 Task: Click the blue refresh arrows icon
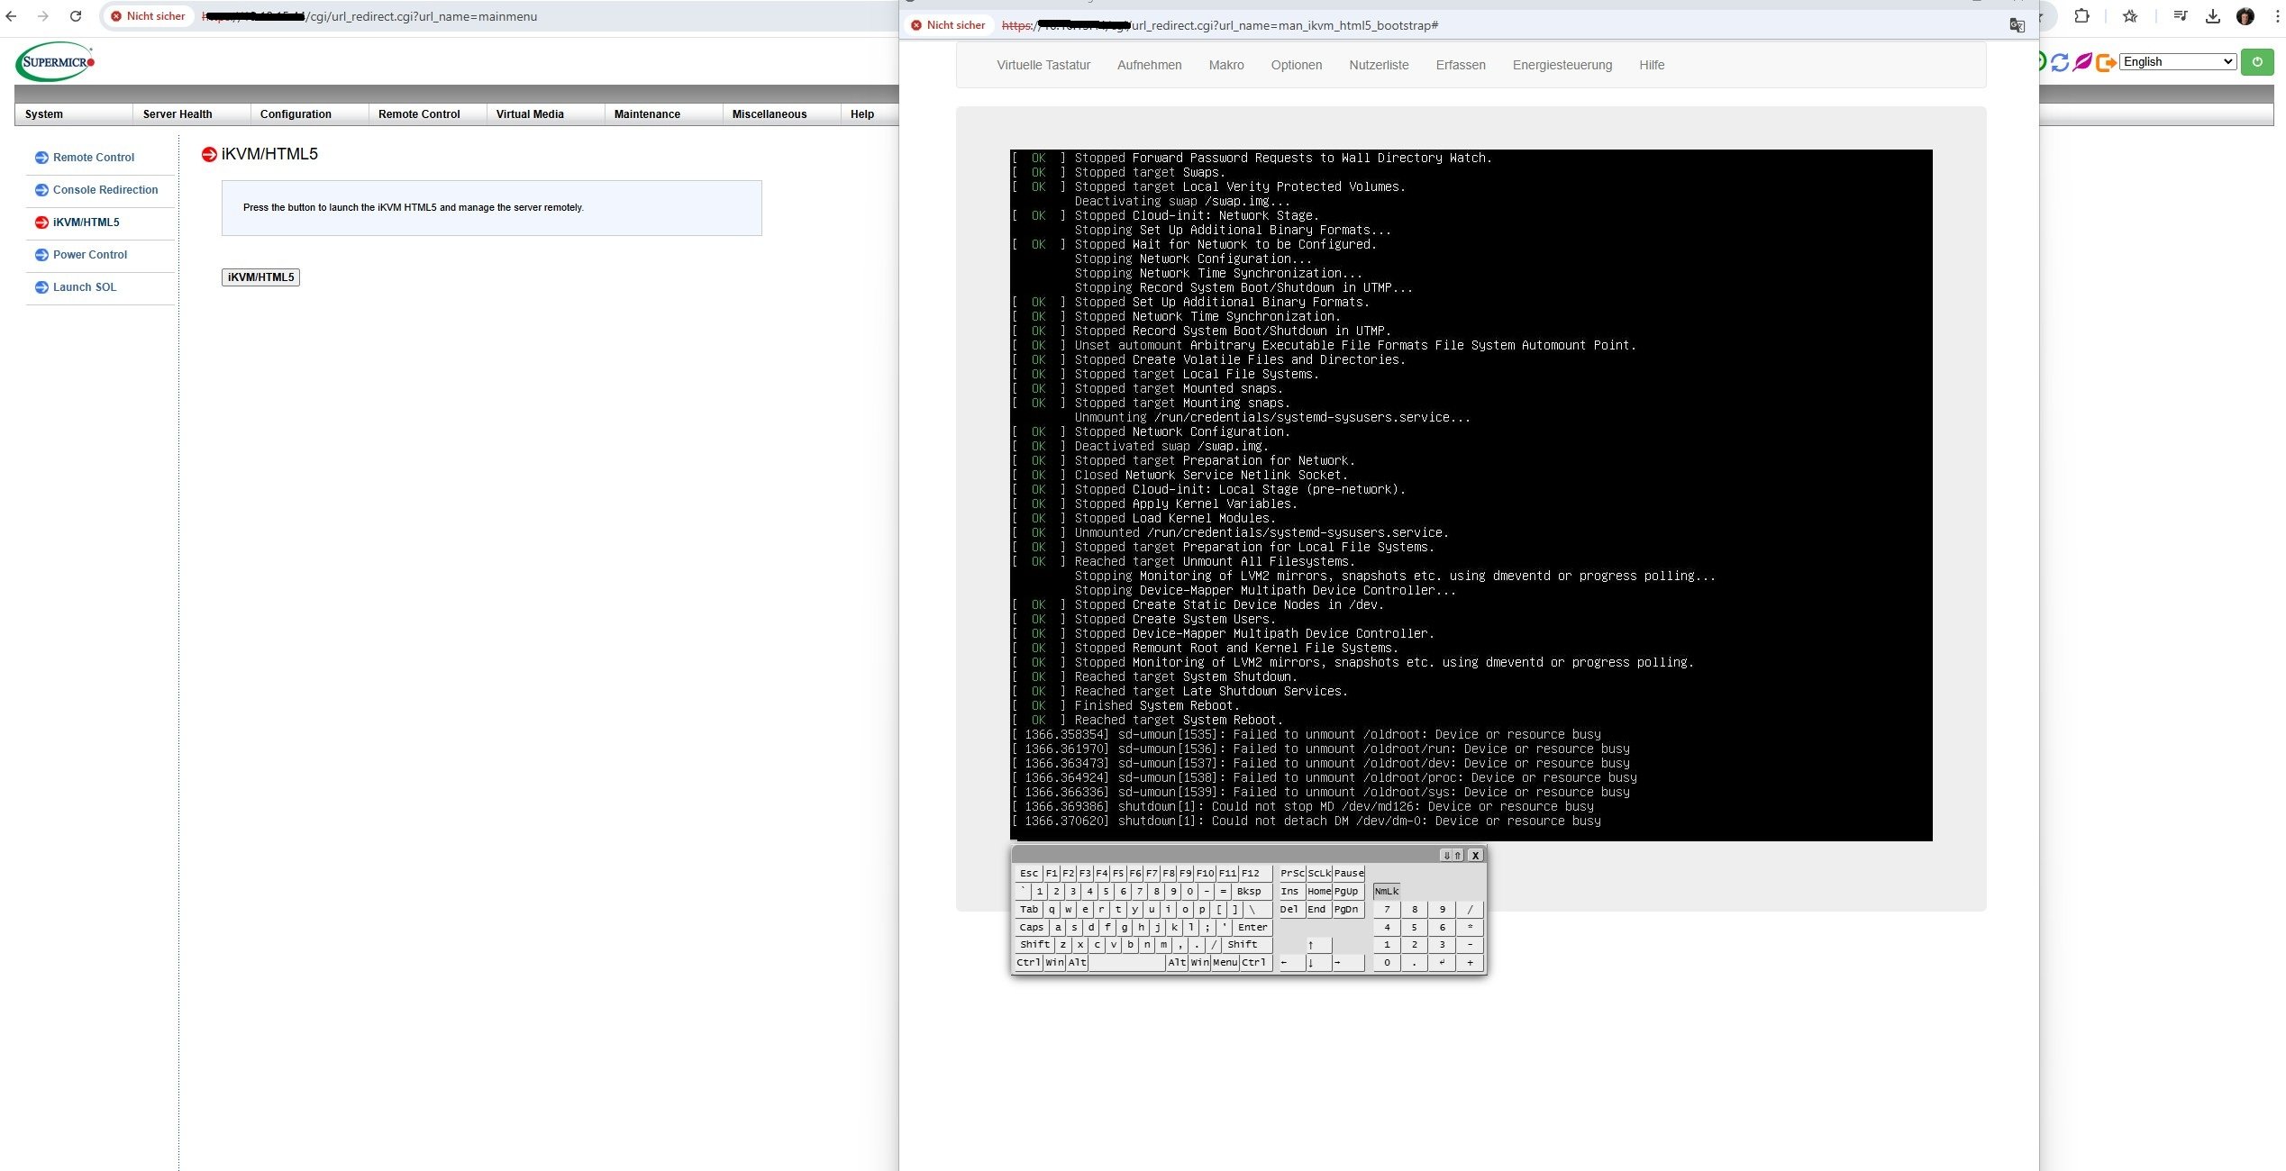pos(2060,62)
